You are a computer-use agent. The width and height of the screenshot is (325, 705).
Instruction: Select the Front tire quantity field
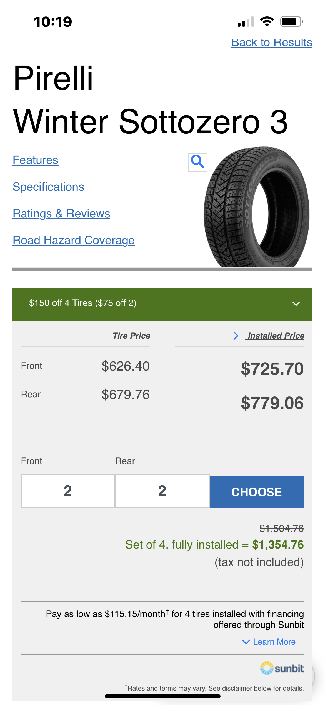68,491
